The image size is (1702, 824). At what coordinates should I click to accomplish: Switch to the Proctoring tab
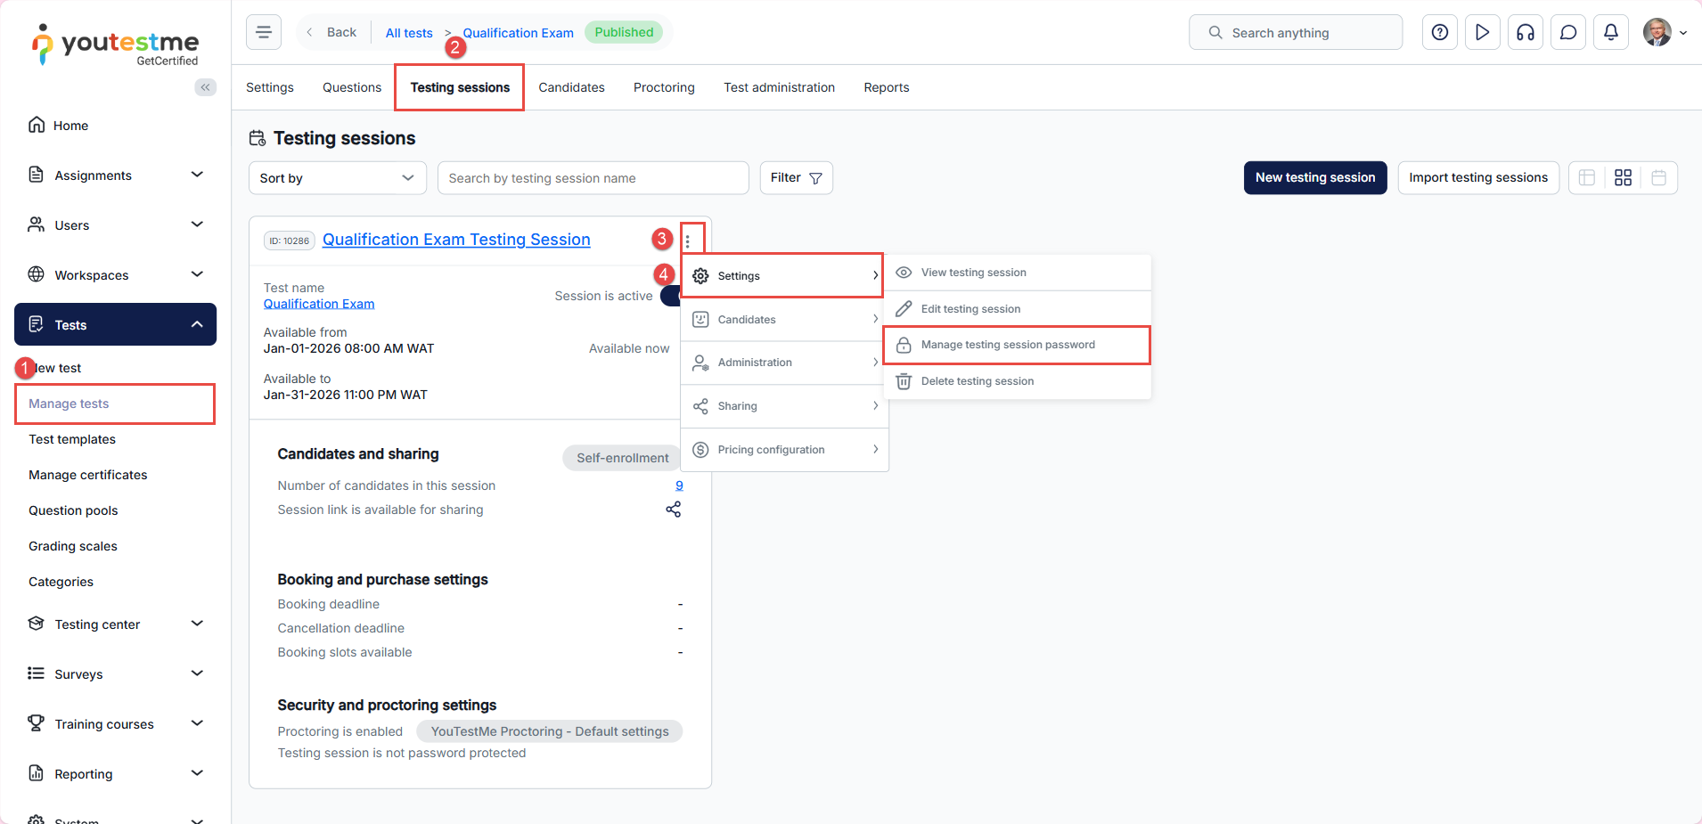(x=663, y=87)
